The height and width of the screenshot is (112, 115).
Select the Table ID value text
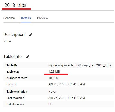point(80,65)
